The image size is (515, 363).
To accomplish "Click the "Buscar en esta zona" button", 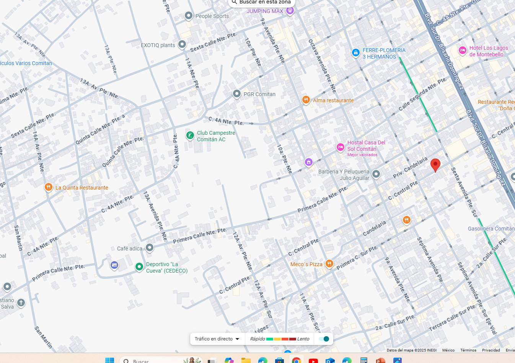I will 262,2.
